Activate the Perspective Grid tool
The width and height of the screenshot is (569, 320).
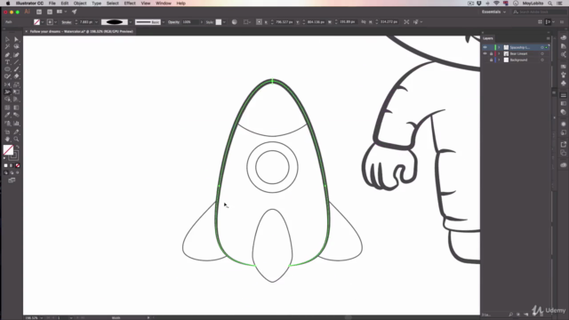(x=16, y=99)
